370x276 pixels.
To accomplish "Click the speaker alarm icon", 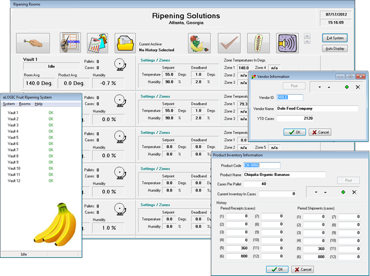I will 287,43.
